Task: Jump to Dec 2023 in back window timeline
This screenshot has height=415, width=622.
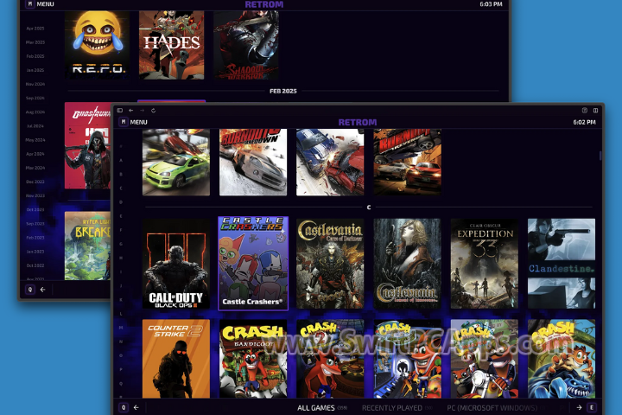Action: pos(35,182)
